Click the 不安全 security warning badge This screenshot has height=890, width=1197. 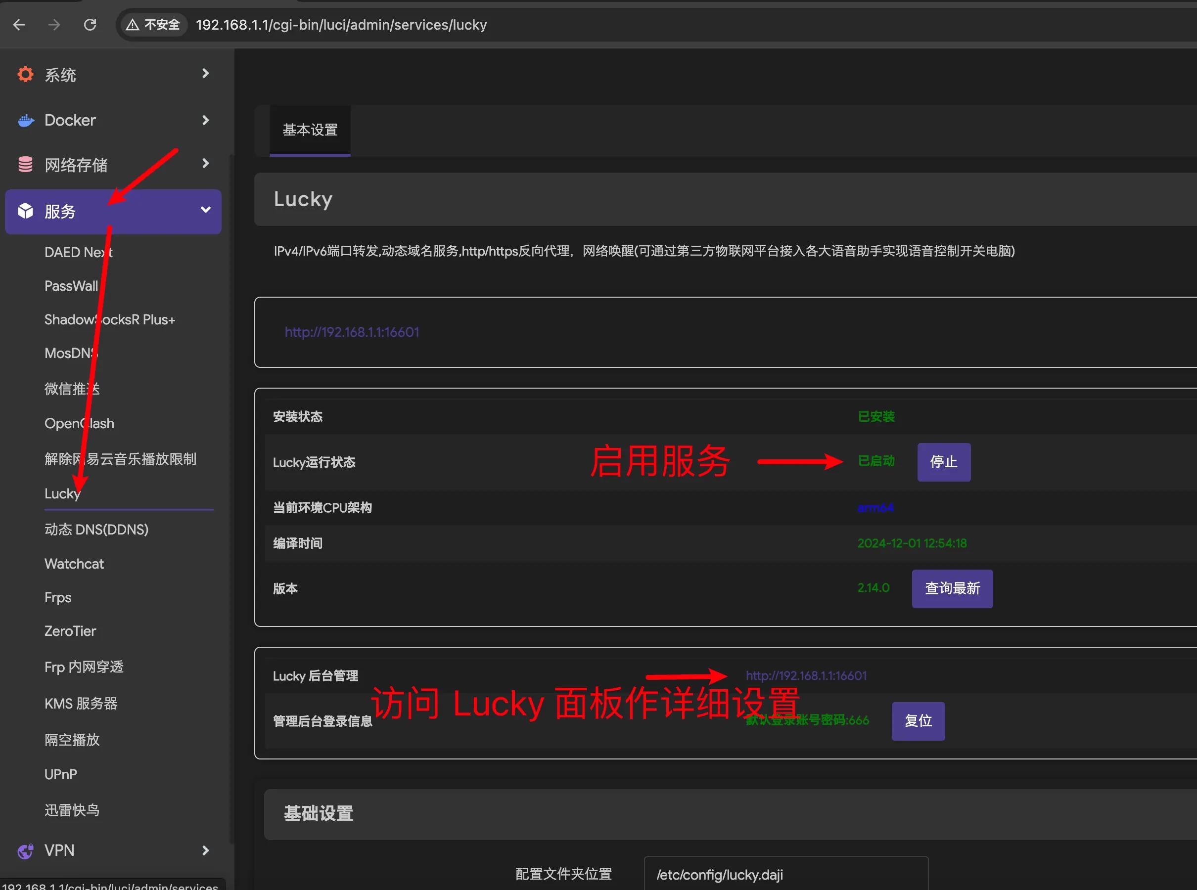pos(154,25)
